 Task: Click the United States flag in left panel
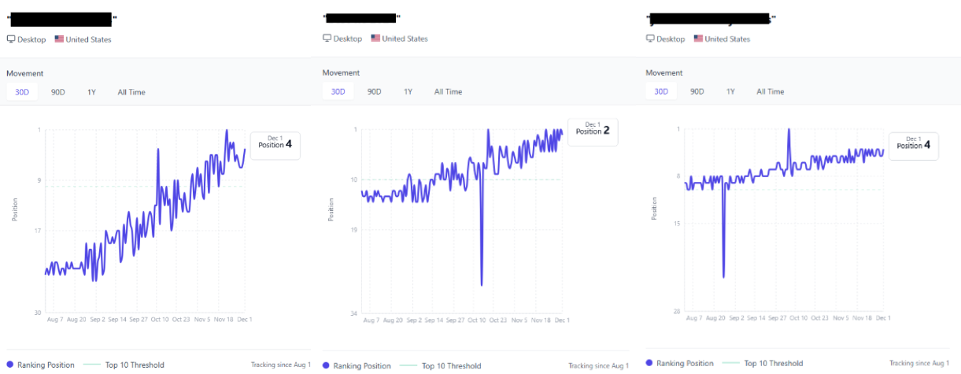coord(59,39)
